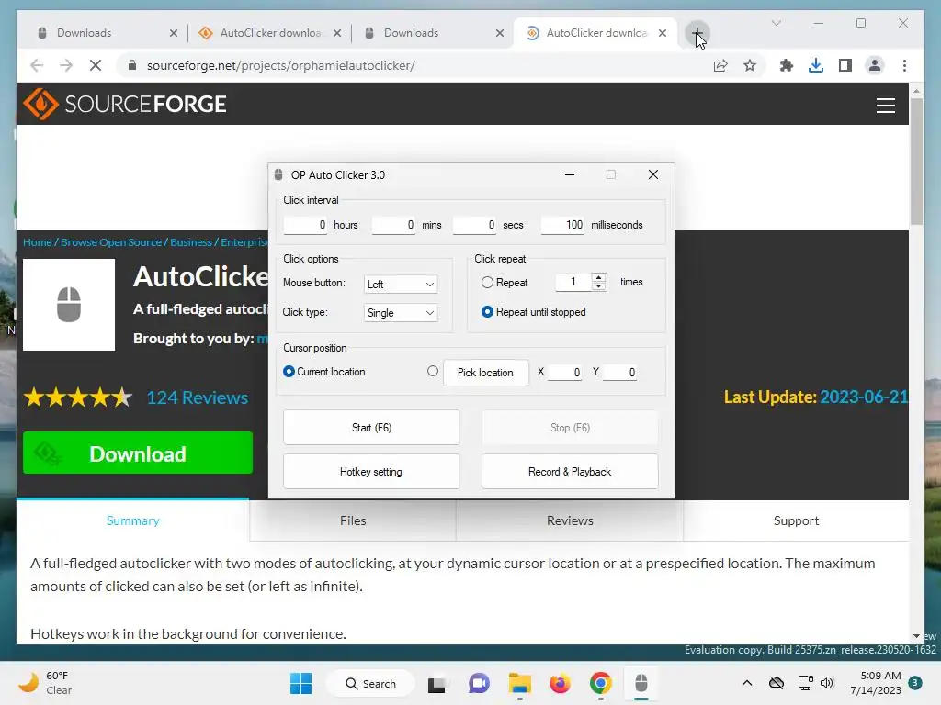Click the mins input field
This screenshot has width=941, height=705.
[393, 225]
